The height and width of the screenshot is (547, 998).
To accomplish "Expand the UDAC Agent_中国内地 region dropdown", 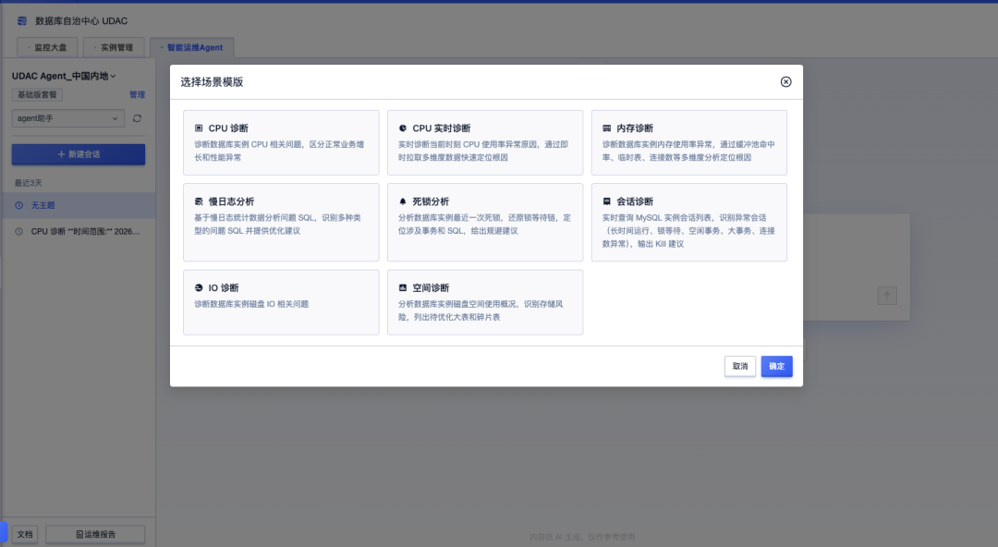I will (64, 76).
